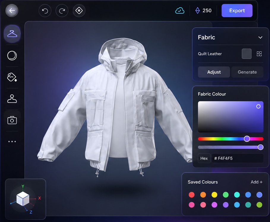Select the green saved colour in top row
This screenshot has height=222, width=270.
click(225, 195)
